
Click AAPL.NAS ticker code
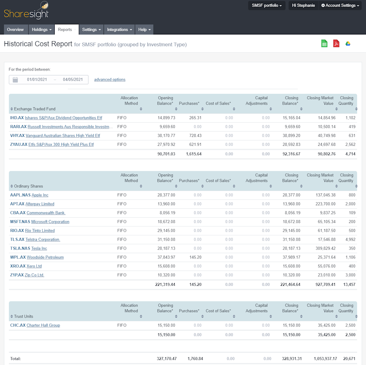[x=20, y=195]
